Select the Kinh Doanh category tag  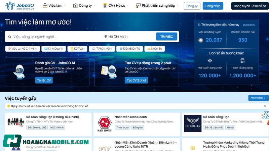point(53,49)
